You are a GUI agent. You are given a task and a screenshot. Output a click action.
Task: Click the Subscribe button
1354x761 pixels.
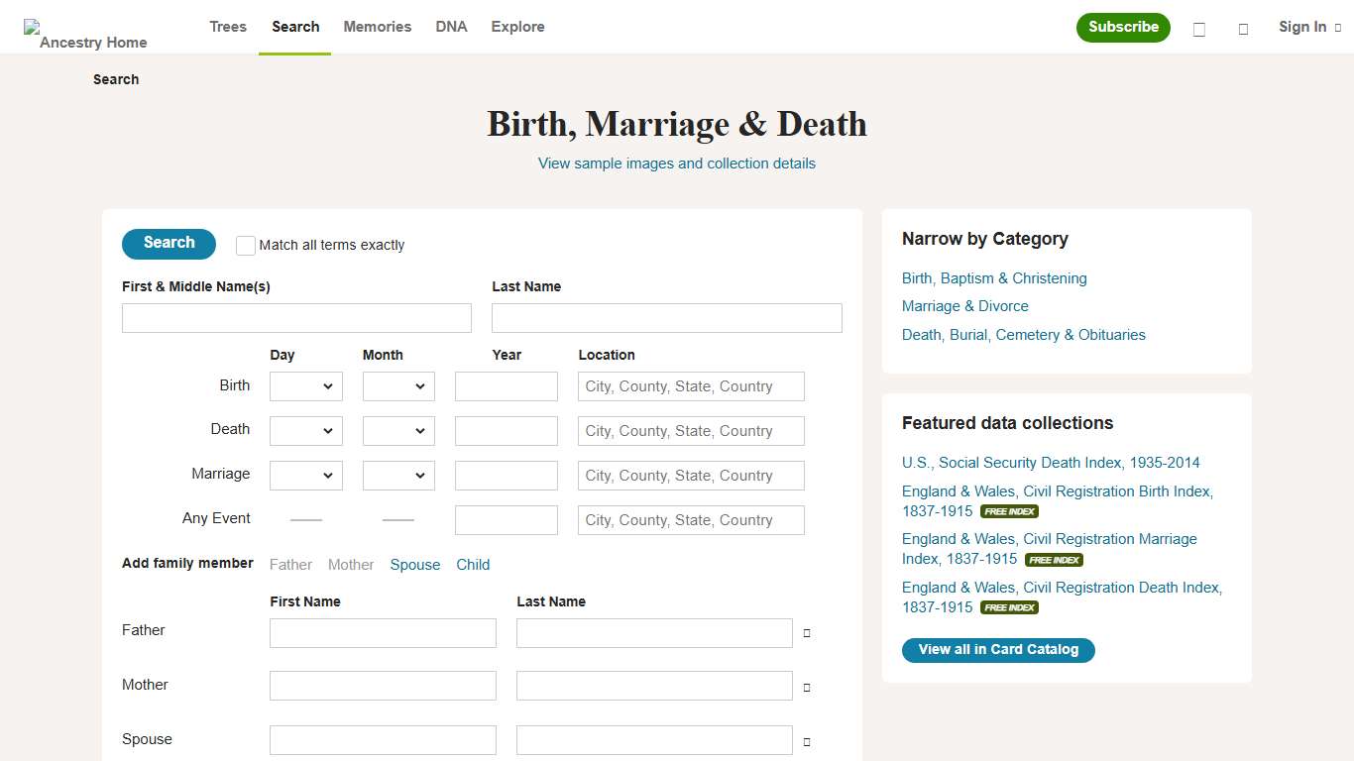click(1123, 28)
